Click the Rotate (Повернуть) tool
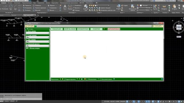184x103 pixels. pos(37,5)
